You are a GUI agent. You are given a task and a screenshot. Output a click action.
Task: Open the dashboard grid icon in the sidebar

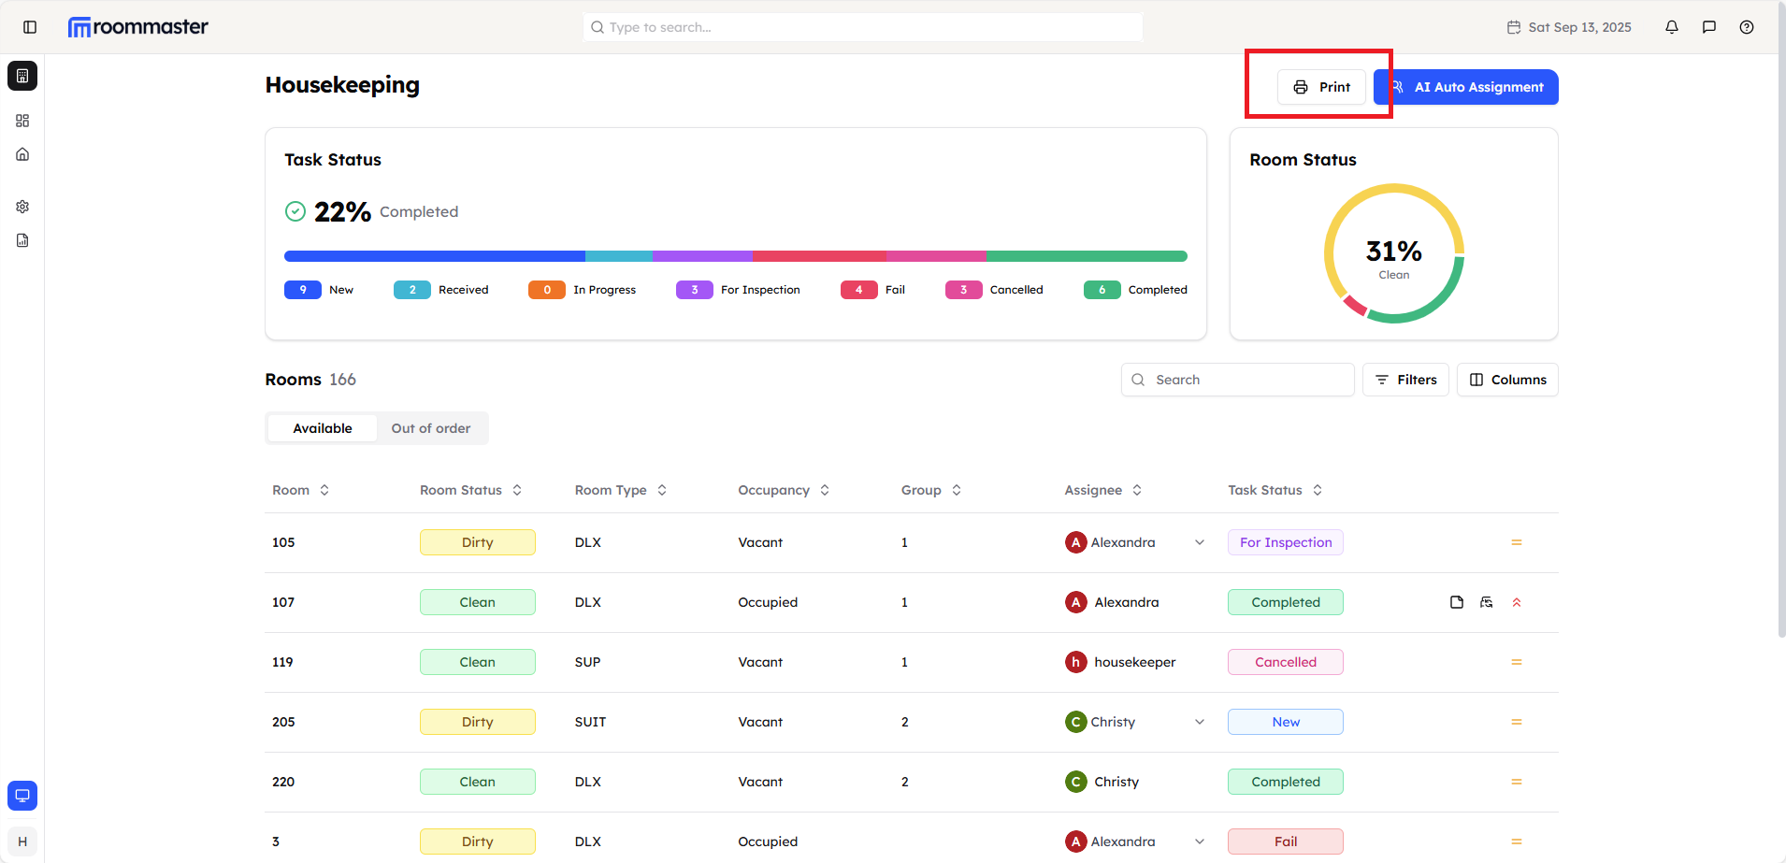[x=22, y=121]
